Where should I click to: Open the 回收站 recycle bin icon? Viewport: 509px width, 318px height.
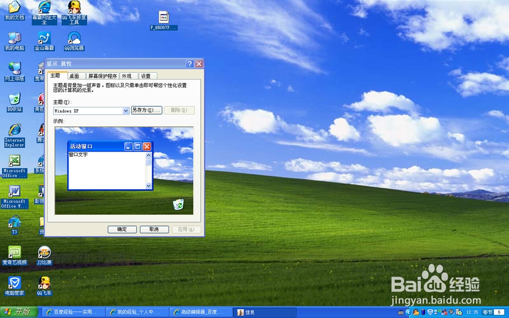point(14,102)
